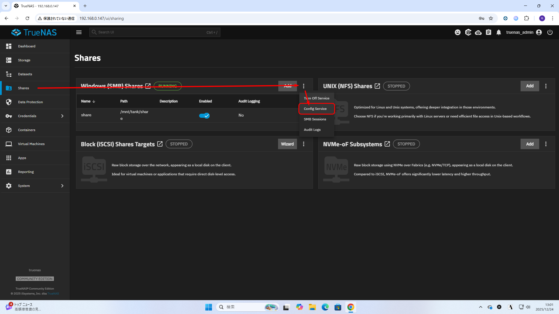Viewport: 559px width, 314px height.
Task: Disable the 'share' SMB share toggle
Action: click(x=204, y=115)
